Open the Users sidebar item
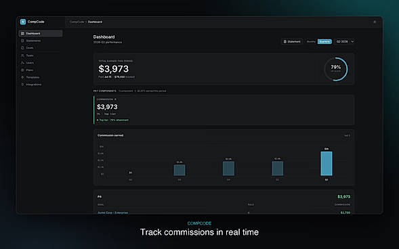This screenshot has height=249, width=399. [41, 63]
